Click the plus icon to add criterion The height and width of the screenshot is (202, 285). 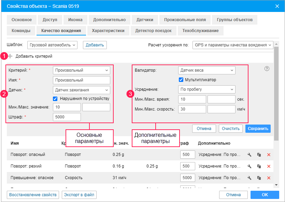pyautogui.click(x=10, y=56)
